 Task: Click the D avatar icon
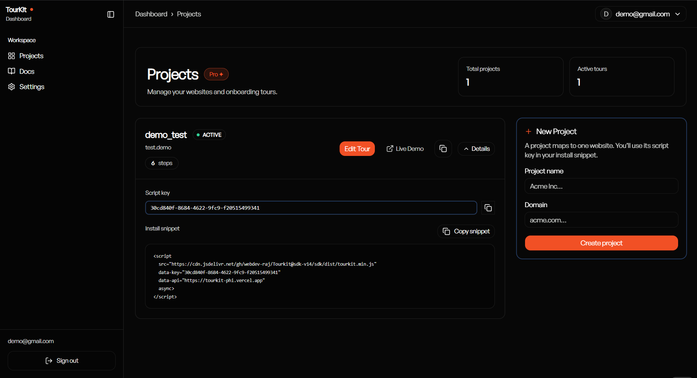(606, 14)
